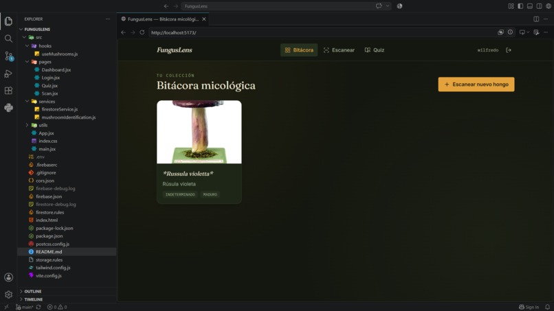Open README.md file

[x=49, y=252]
